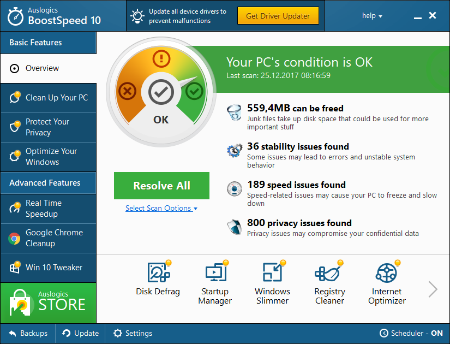Select the Overview radio indicator
The height and width of the screenshot is (344, 450).
click(14, 69)
